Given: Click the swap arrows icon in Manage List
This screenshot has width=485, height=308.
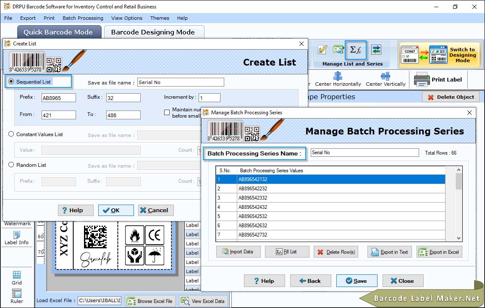Looking at the screenshot, I should 376,50.
